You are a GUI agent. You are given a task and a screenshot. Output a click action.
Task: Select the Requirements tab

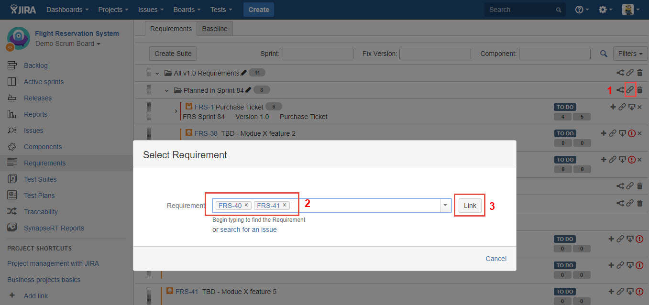point(171,29)
